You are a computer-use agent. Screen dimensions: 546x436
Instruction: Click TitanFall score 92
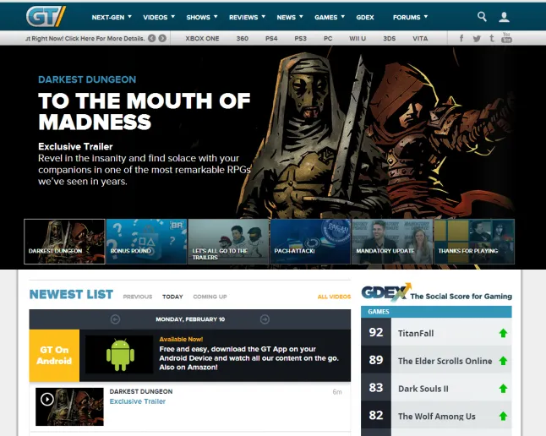[x=376, y=332]
